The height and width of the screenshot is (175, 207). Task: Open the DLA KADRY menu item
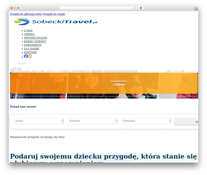pos(31,49)
